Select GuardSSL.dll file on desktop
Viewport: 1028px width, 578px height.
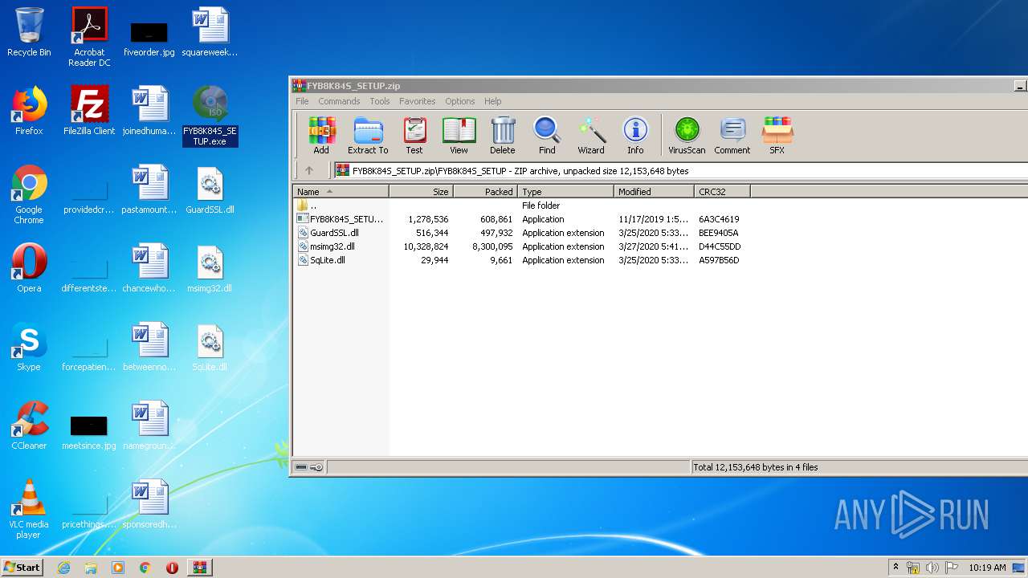210,190
